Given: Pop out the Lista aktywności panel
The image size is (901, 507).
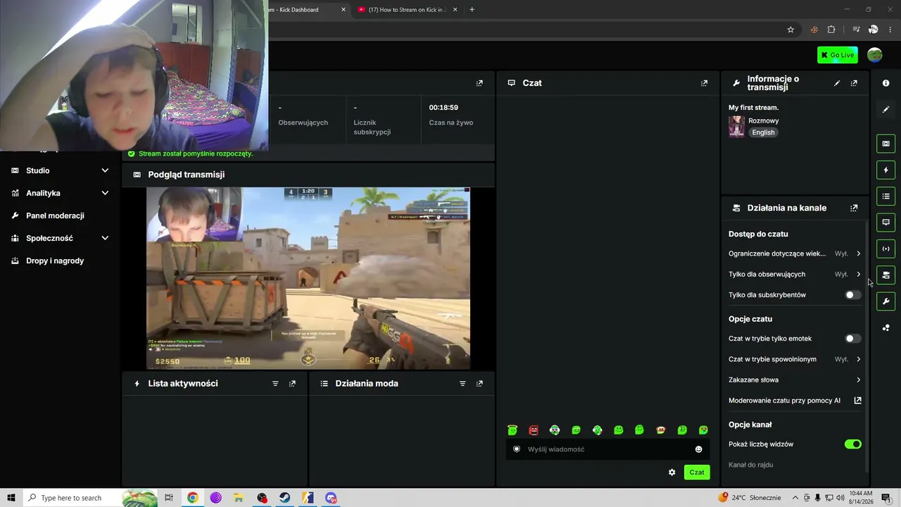Looking at the screenshot, I should pyautogui.click(x=292, y=384).
